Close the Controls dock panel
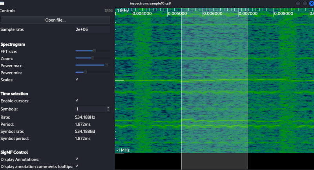Viewport: 314px width, 170px height. [x=111, y=11]
